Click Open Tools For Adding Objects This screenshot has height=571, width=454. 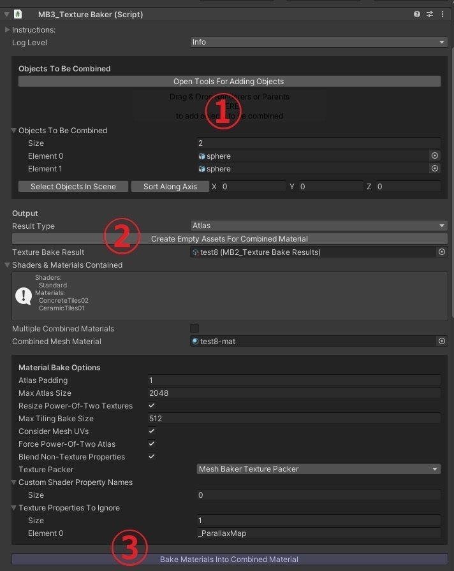click(229, 82)
